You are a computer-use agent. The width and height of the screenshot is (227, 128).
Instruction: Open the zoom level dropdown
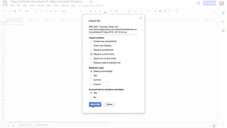(28, 11)
